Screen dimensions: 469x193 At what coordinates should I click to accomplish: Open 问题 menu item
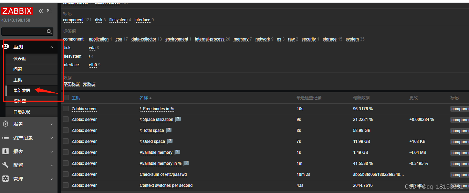(x=31, y=69)
